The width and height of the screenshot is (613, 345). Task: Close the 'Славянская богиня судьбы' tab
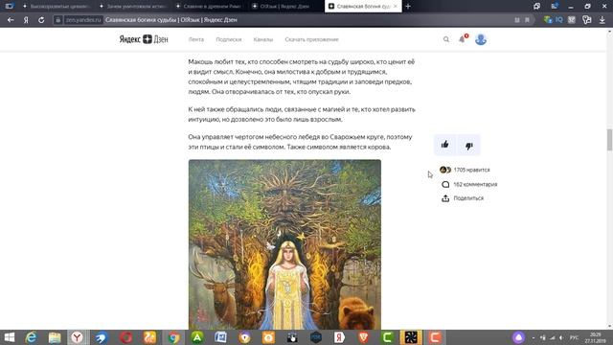coord(396,7)
